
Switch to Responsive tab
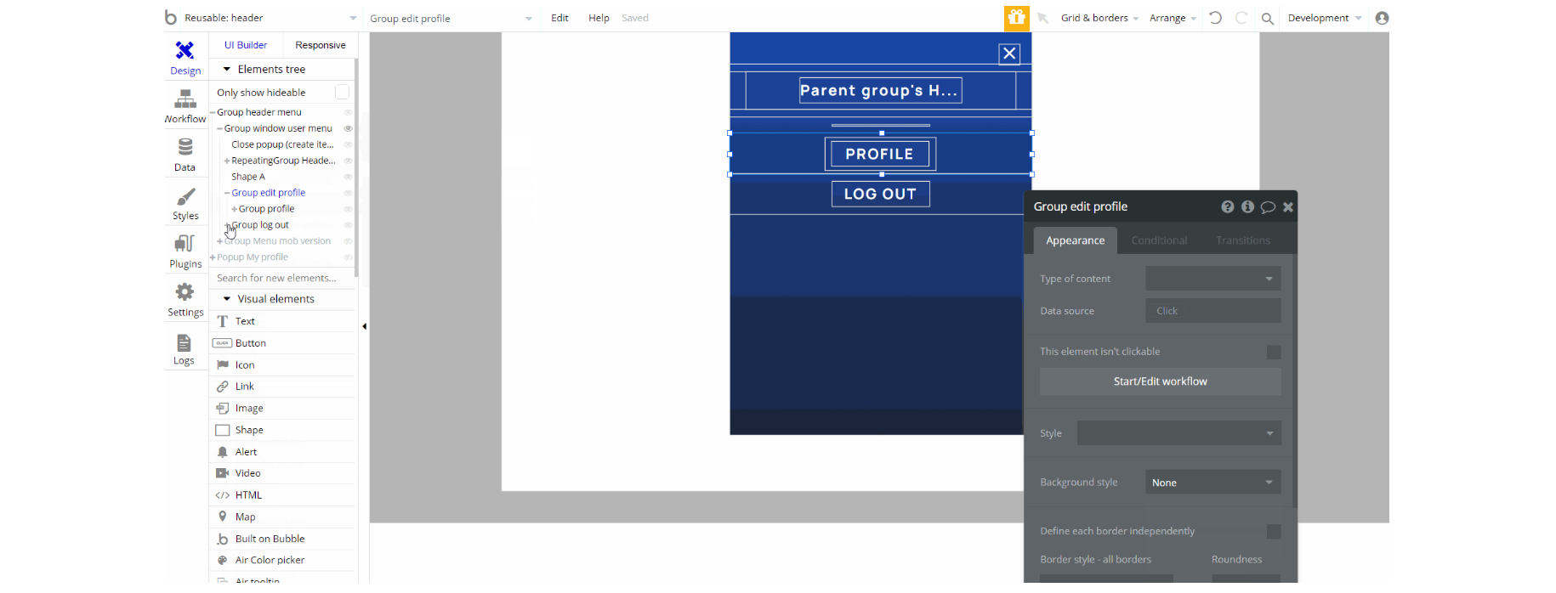point(321,45)
